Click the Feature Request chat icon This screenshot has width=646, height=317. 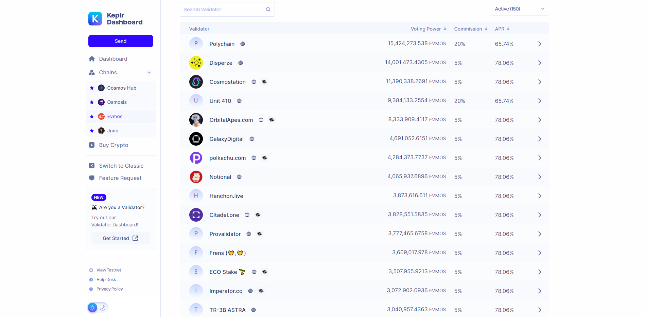click(x=92, y=178)
